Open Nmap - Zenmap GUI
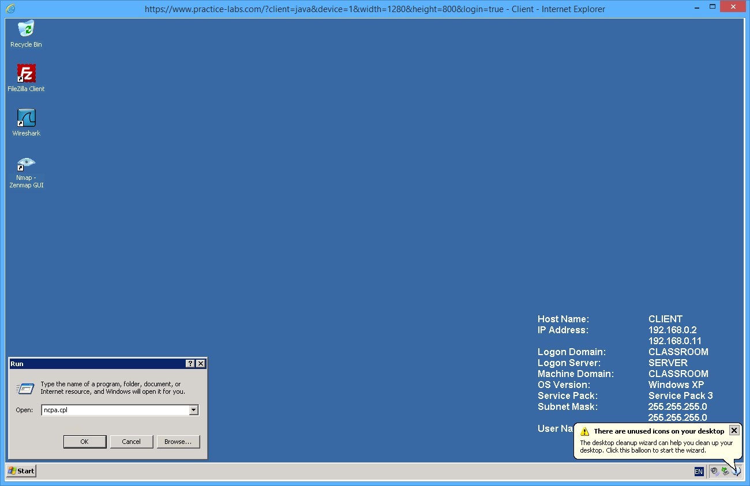 click(26, 163)
